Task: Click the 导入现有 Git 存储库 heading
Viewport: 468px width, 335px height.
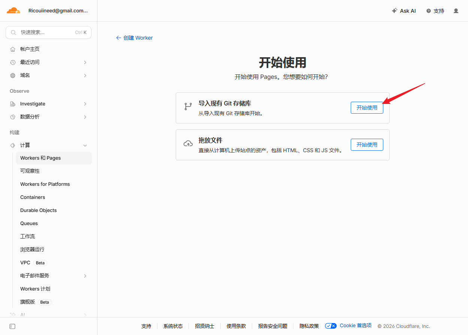Action: [225, 104]
